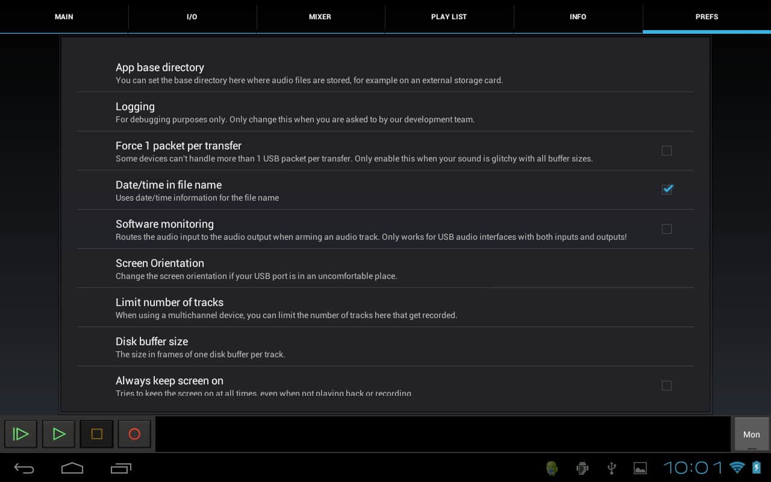The height and width of the screenshot is (482, 771).
Task: Switch to the PLAY LIST tab
Action: point(449,17)
